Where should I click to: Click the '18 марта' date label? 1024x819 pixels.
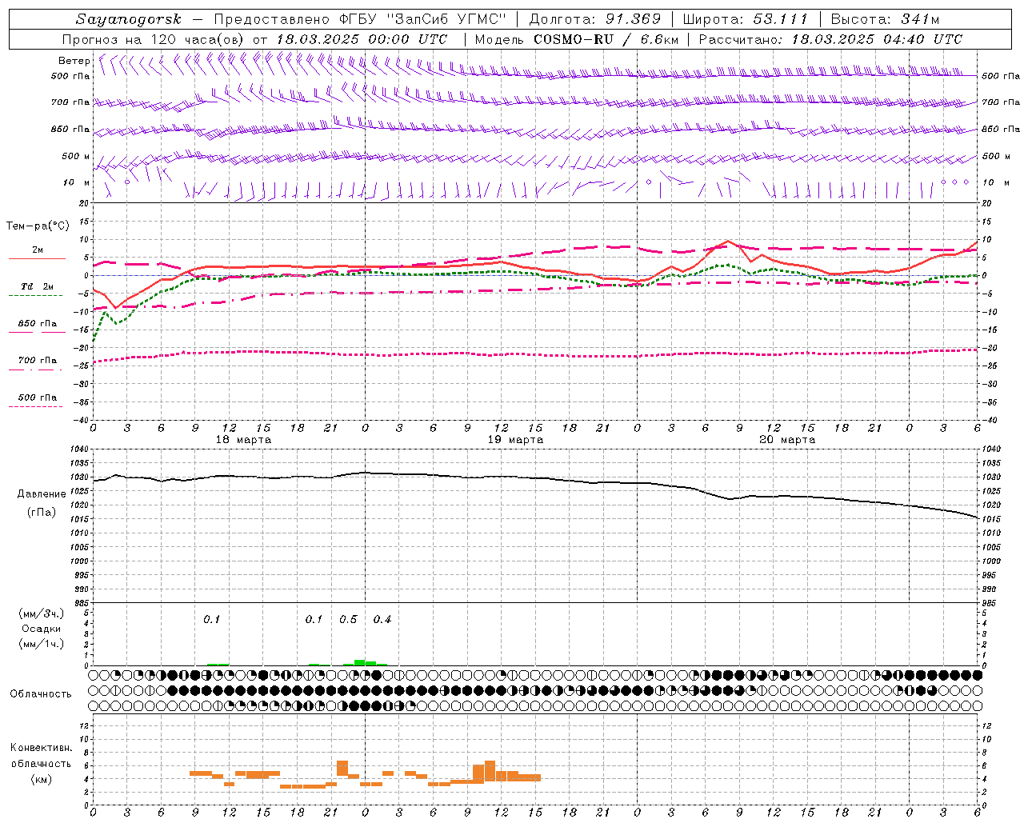[x=243, y=440]
